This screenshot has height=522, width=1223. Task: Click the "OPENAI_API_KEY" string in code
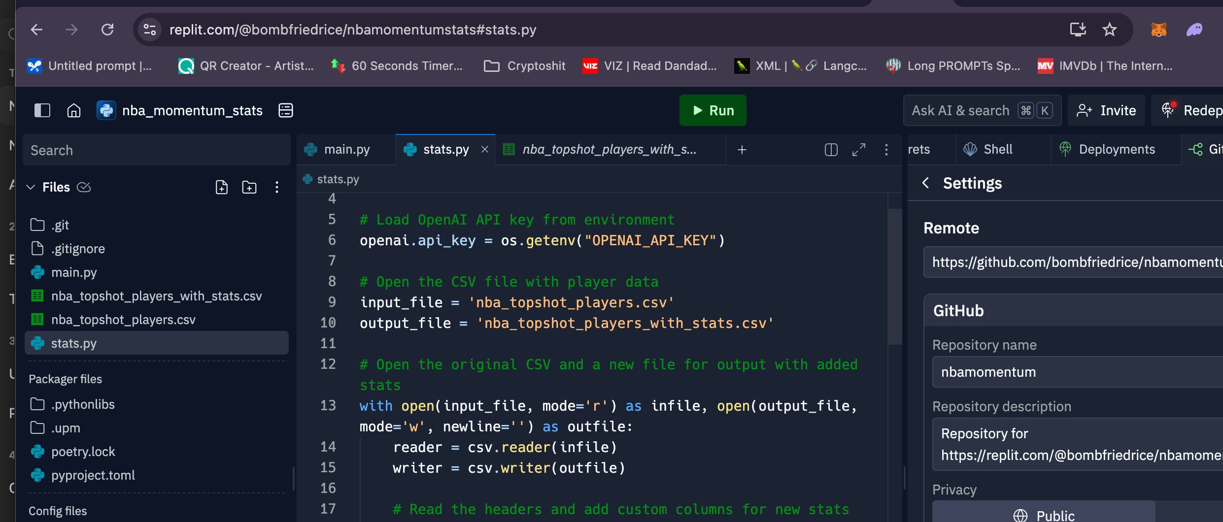(650, 240)
